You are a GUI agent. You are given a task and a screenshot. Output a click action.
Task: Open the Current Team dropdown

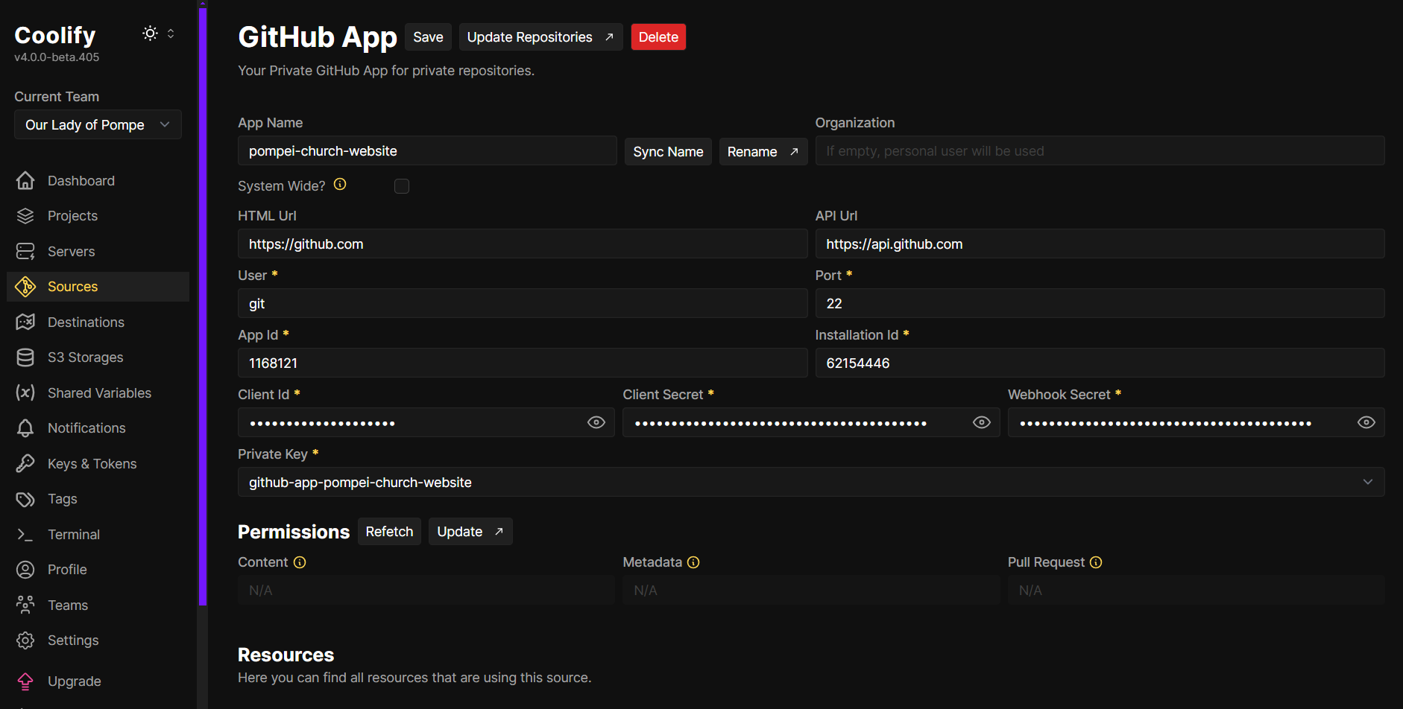coord(98,125)
